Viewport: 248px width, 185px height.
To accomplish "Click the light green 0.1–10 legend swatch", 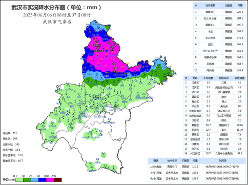I will (x=19, y=180).
